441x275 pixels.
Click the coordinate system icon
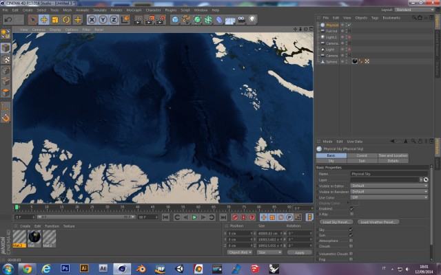pos(125,20)
